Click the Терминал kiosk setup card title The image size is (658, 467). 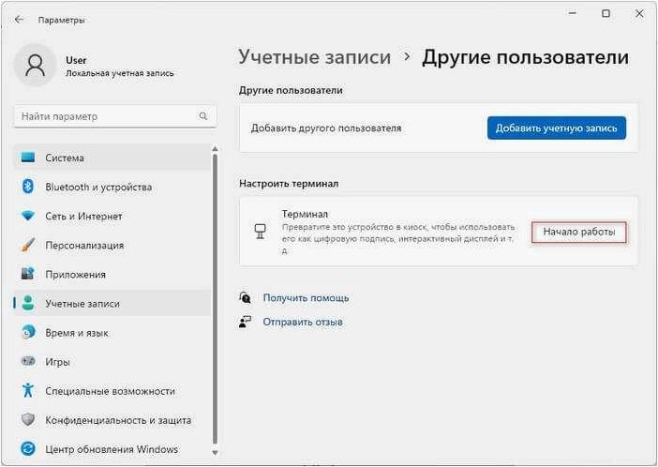tap(305, 214)
